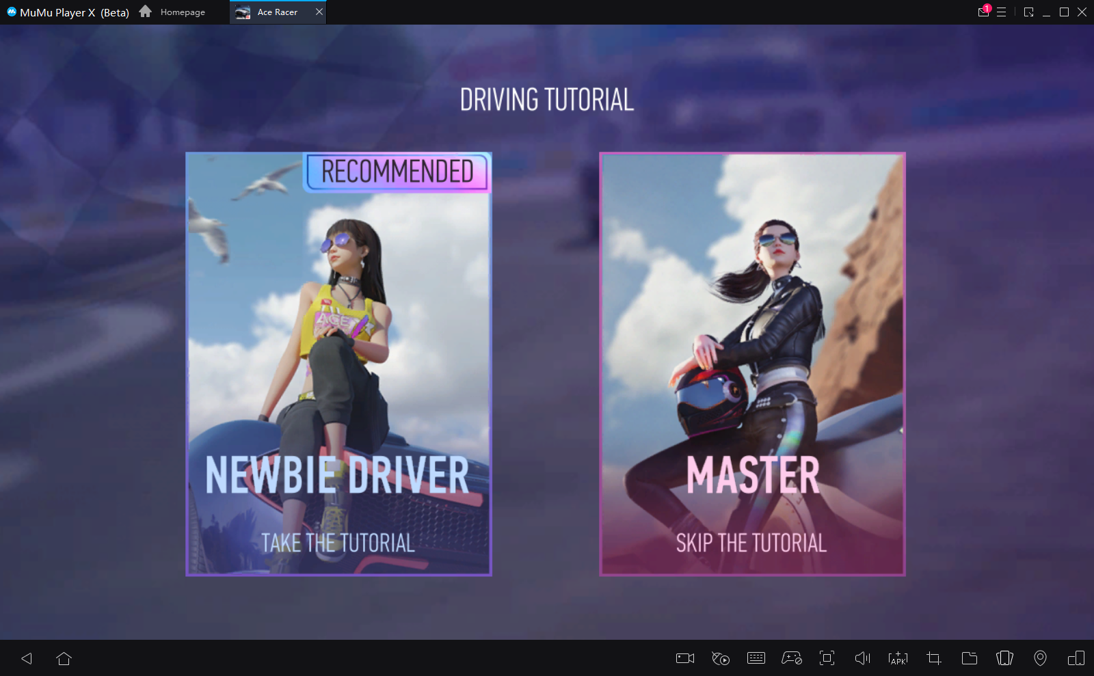This screenshot has height=676, width=1094.
Task: Go to the Android home screen
Action: tap(64, 658)
